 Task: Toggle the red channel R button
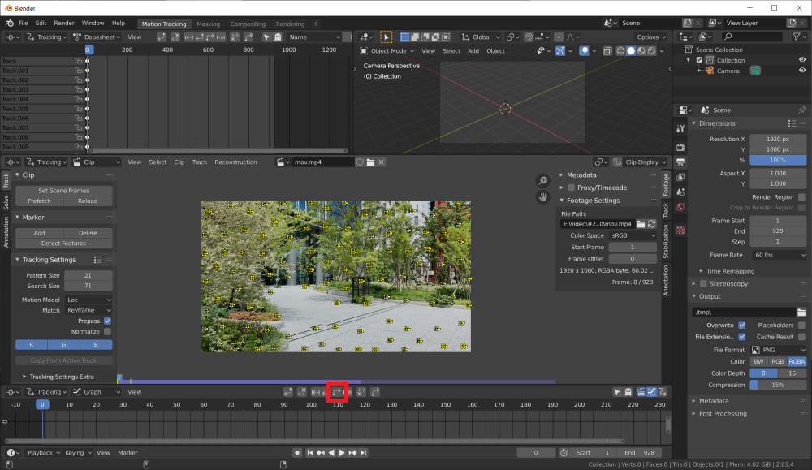pos(31,345)
